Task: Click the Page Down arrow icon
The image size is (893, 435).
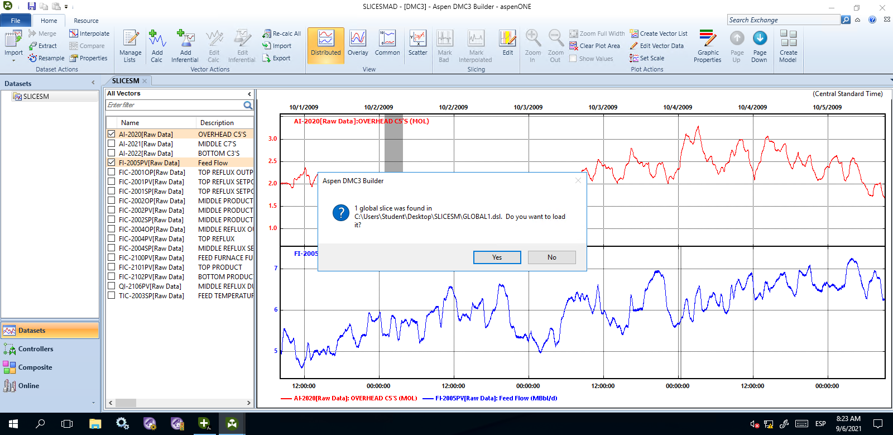Action: click(x=759, y=39)
